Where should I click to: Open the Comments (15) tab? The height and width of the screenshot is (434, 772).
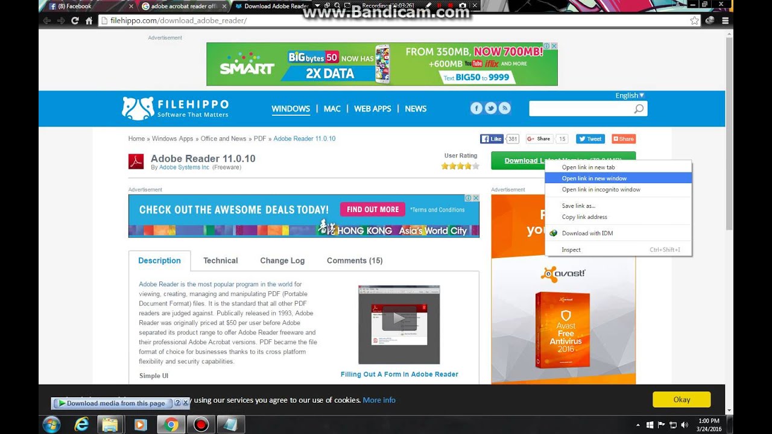(355, 260)
